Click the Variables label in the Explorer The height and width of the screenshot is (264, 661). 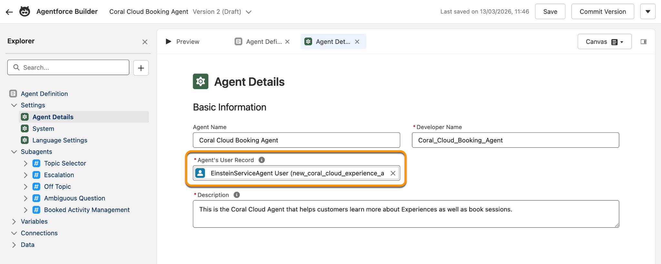[x=34, y=221]
